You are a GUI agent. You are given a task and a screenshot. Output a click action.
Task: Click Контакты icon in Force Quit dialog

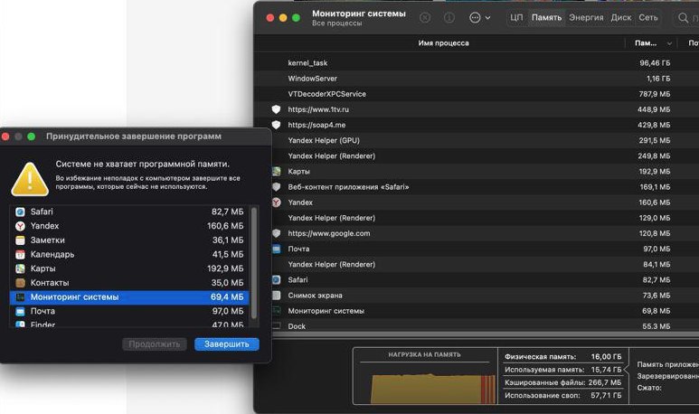coord(20,283)
